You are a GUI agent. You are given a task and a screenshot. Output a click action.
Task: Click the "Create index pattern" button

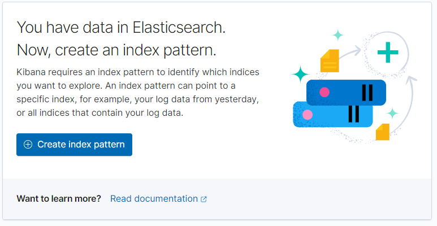[74, 145]
